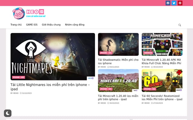Open title Tải Shadowmatic Miễn phí cho ios
Image resolution: width=193 pixels, height=120 pixels.
pyautogui.click(x=118, y=61)
